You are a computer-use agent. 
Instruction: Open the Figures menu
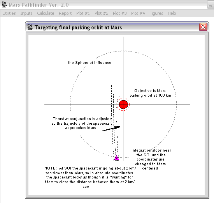point(156,13)
